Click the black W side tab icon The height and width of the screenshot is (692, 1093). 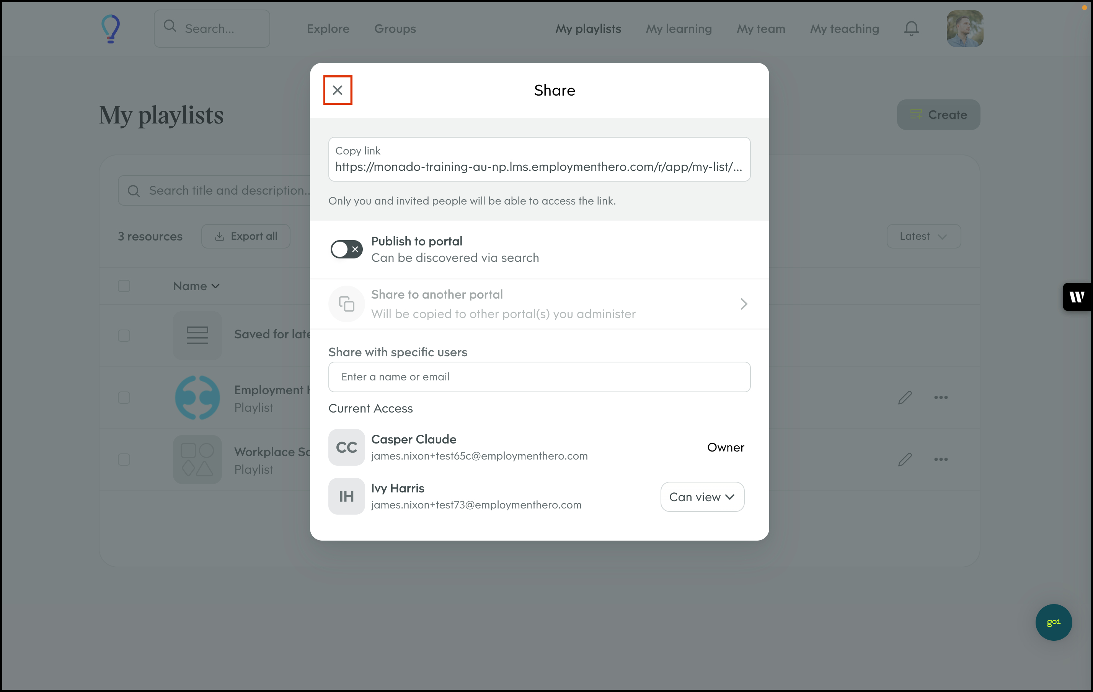1077,297
